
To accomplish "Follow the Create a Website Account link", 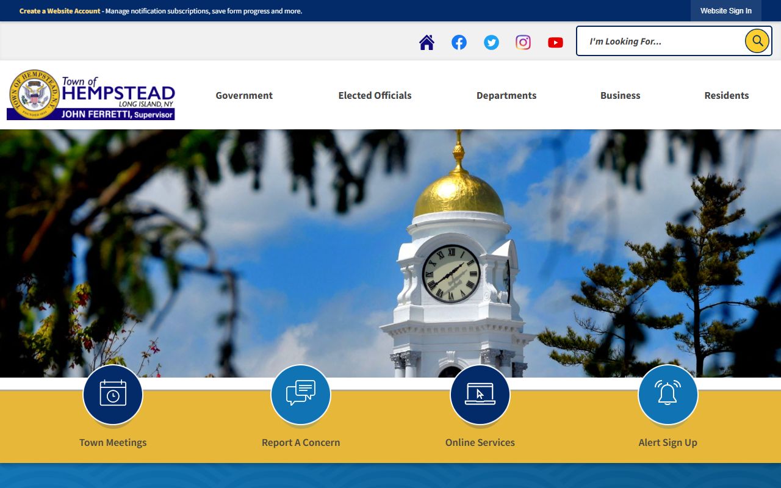I will [x=60, y=11].
